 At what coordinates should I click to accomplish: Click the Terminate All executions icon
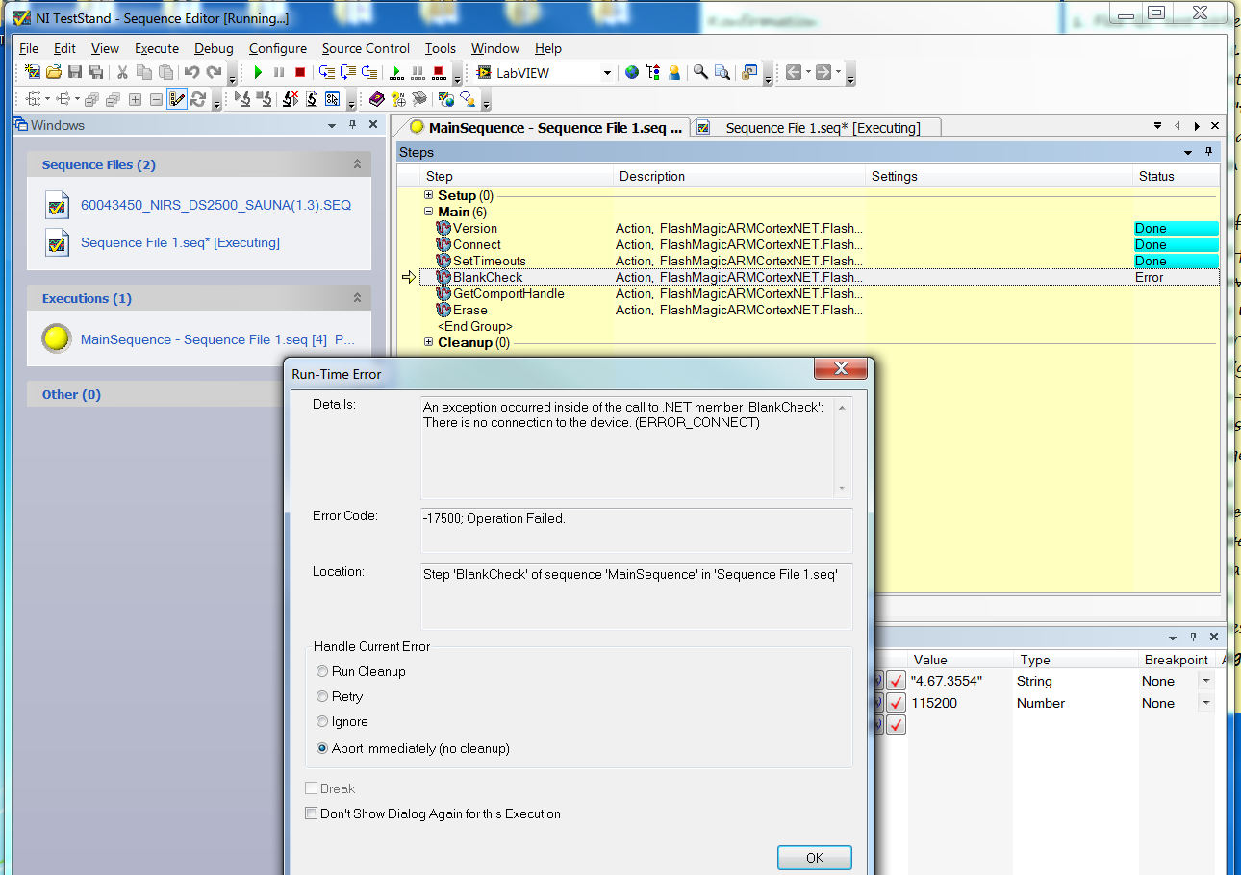pyautogui.click(x=440, y=72)
